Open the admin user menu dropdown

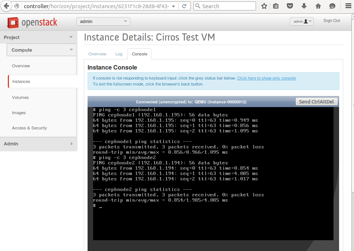point(301,22)
